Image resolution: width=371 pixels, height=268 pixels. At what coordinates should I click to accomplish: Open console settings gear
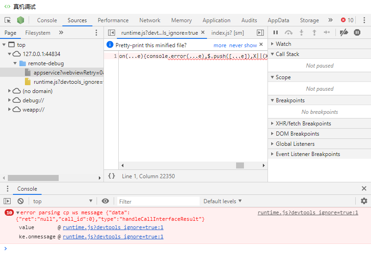[x=364, y=201]
